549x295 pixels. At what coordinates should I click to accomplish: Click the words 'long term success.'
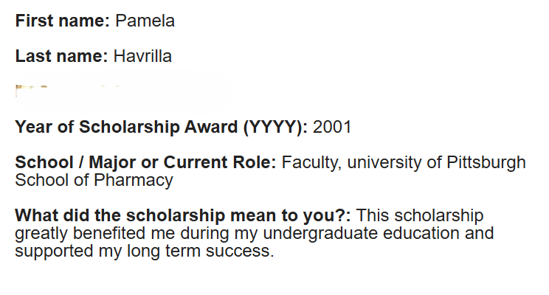(x=200, y=251)
